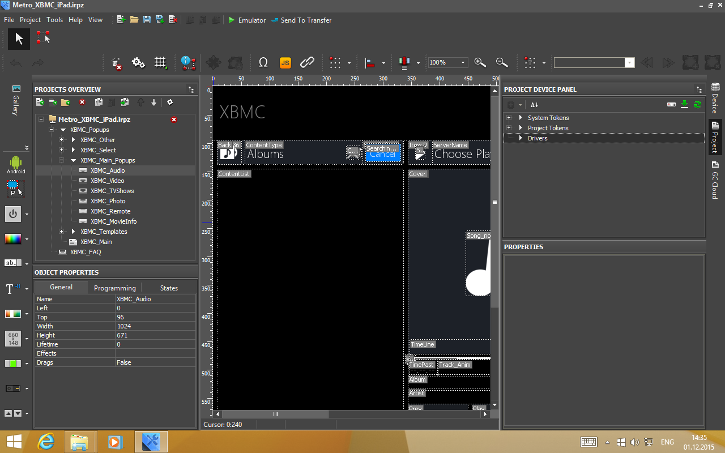The image size is (725, 453).
Task: Select the text label tool with T
Action: click(x=12, y=289)
